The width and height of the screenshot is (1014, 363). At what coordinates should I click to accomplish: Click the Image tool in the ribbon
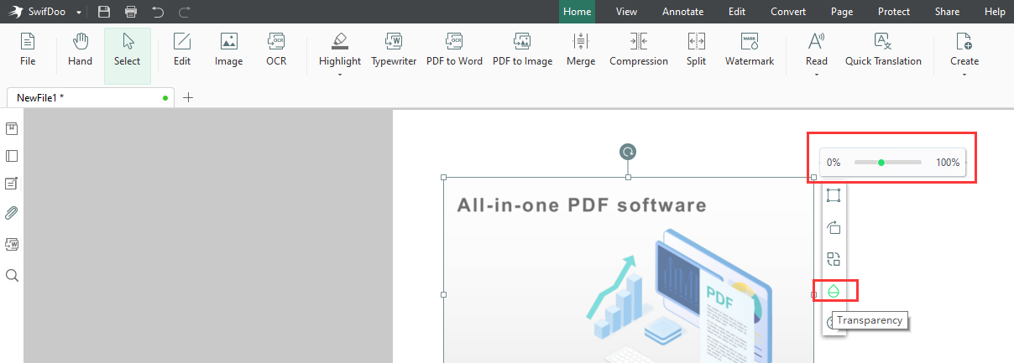[228, 50]
